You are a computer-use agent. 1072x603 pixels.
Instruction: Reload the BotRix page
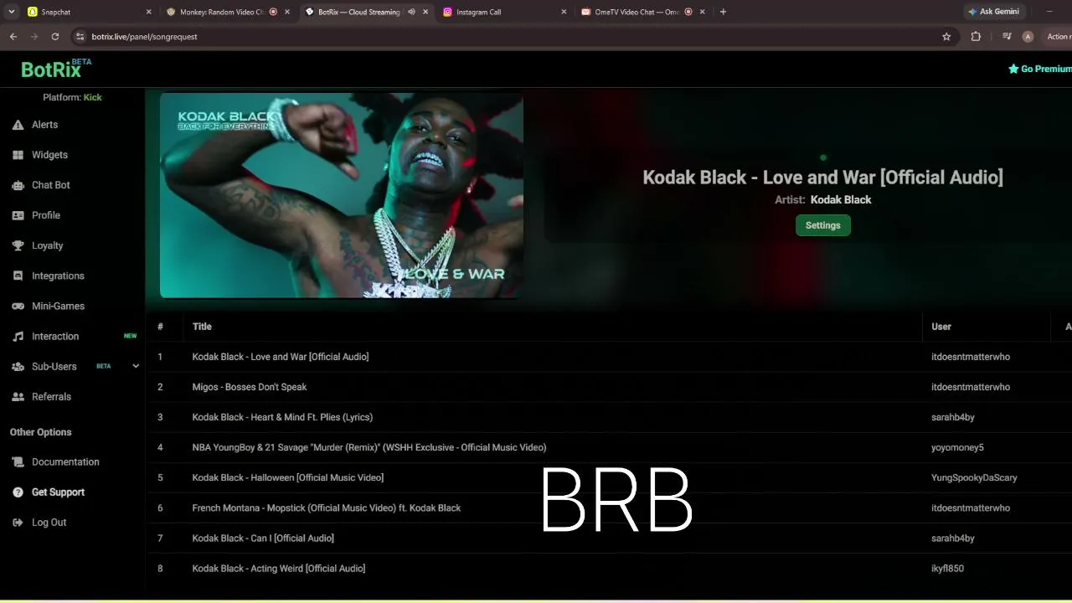pyautogui.click(x=55, y=37)
